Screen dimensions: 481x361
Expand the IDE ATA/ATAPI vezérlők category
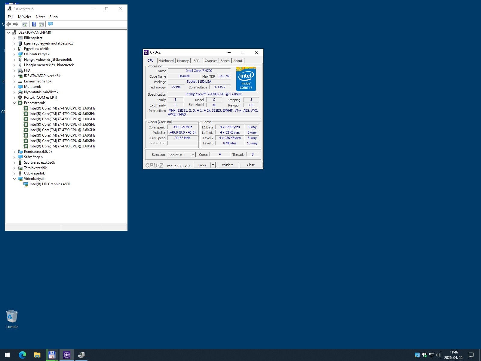[14, 76]
